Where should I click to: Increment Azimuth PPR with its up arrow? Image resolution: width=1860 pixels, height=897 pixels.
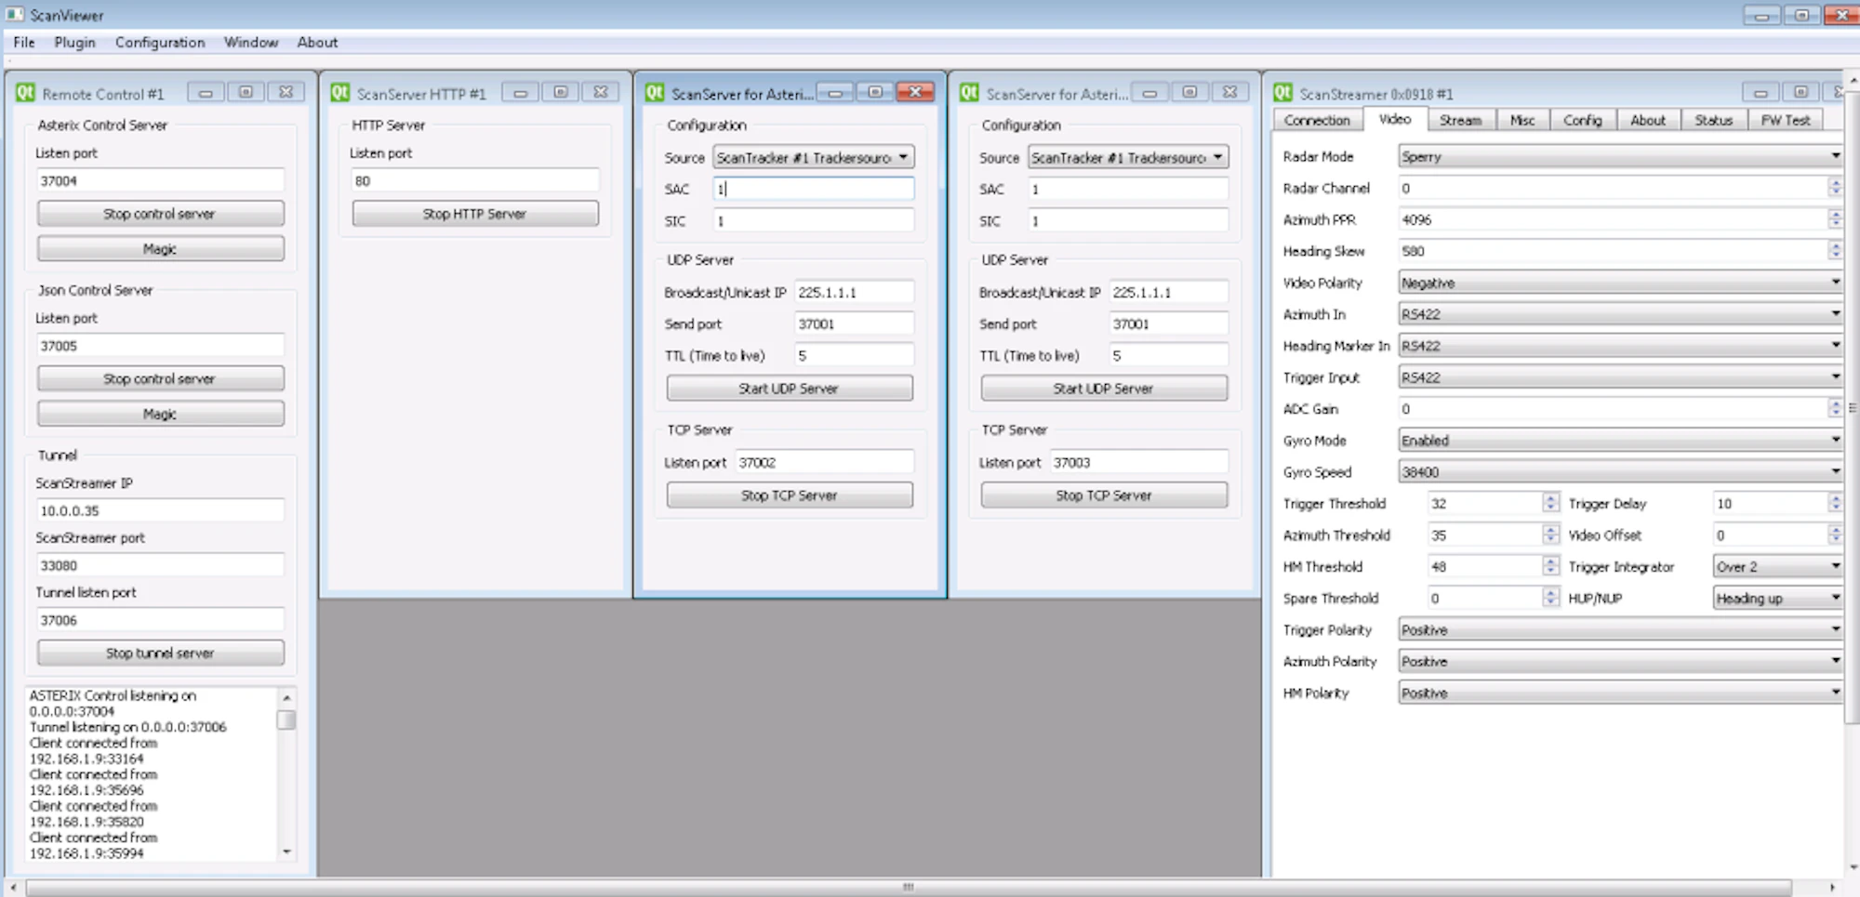pos(1835,215)
